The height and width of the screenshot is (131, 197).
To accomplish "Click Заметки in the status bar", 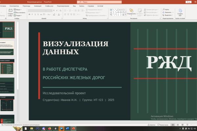I will click(151, 125).
